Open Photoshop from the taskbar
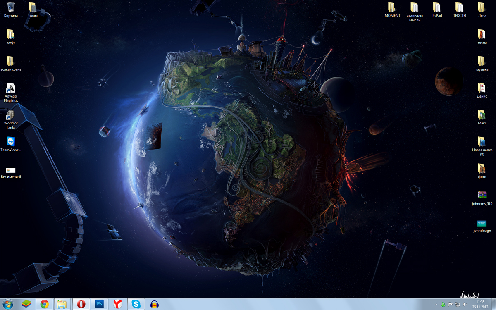 click(99, 304)
